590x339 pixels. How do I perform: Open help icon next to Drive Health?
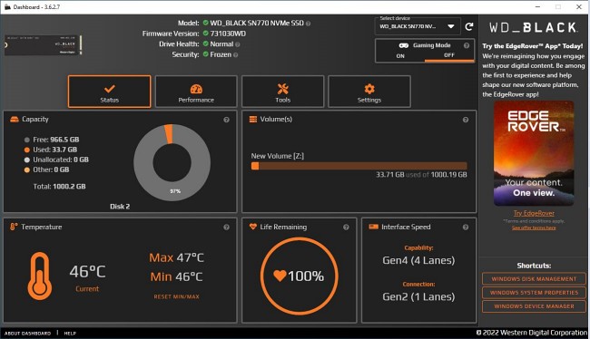pyautogui.click(x=237, y=44)
